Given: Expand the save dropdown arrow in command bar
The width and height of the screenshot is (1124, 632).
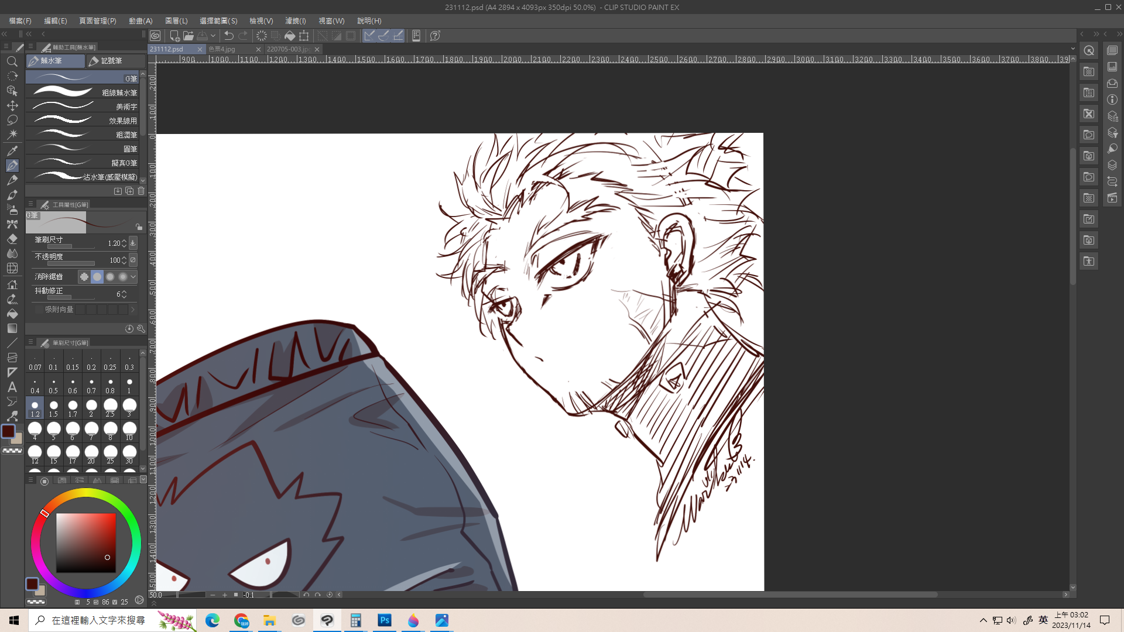Looking at the screenshot, I should click(x=213, y=36).
